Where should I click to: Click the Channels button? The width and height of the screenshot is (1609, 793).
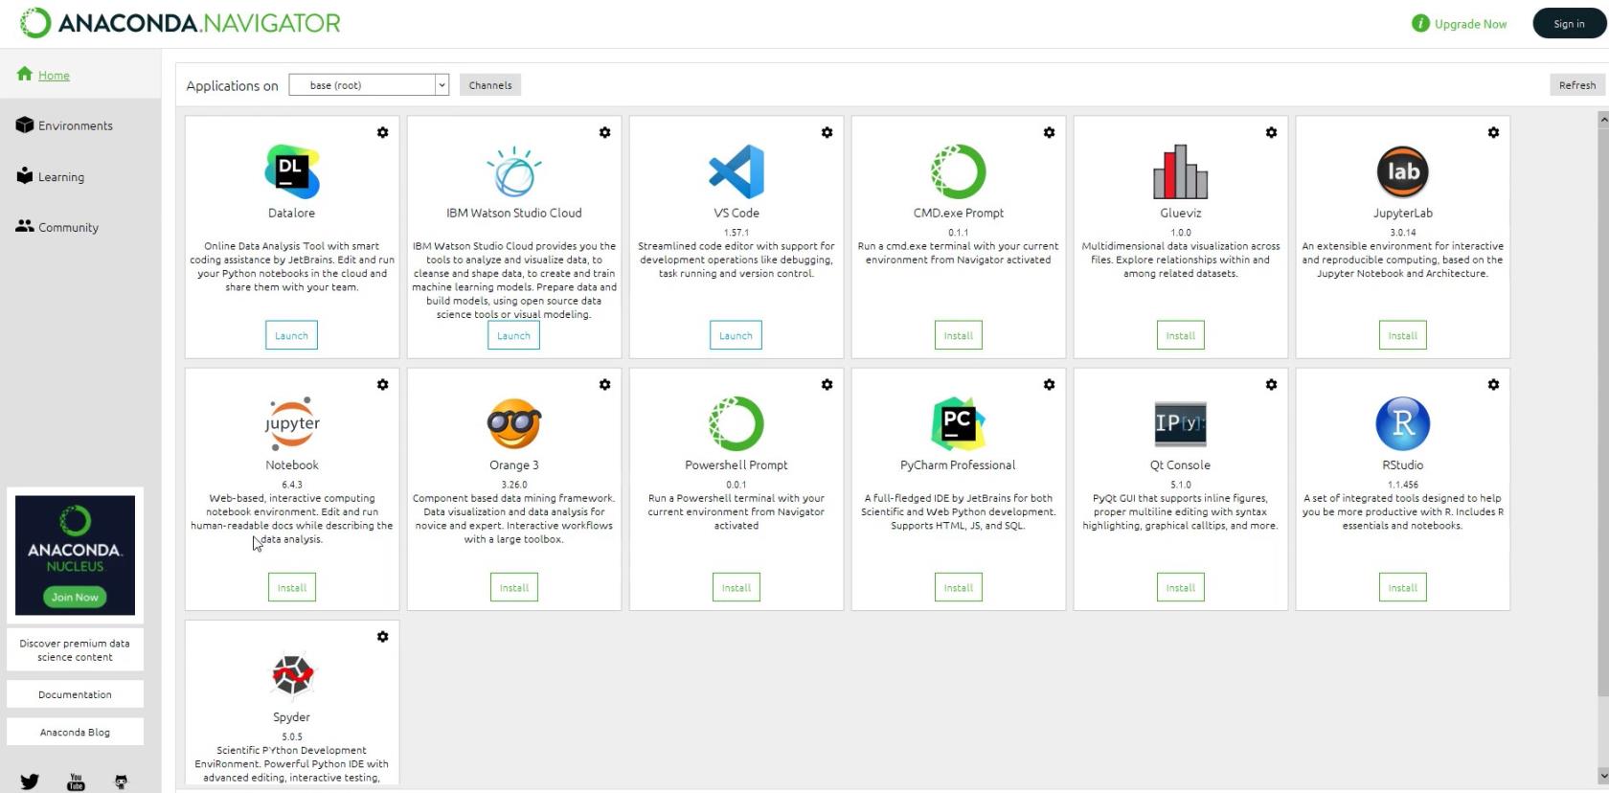coord(490,85)
